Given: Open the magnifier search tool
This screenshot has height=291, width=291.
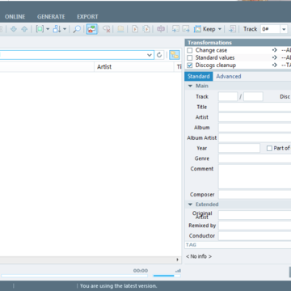Looking at the screenshot, I should pyautogui.click(x=77, y=29).
